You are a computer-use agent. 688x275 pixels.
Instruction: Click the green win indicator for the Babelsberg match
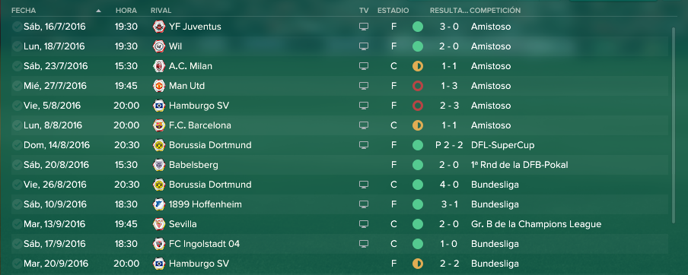click(x=418, y=165)
